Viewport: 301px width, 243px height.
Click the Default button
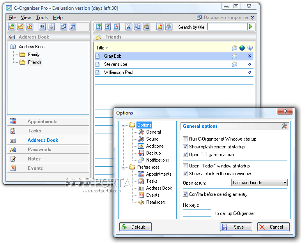[x=135, y=227]
